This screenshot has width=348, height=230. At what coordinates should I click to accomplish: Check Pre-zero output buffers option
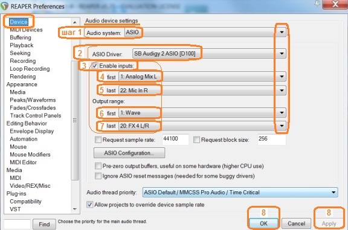click(x=98, y=166)
